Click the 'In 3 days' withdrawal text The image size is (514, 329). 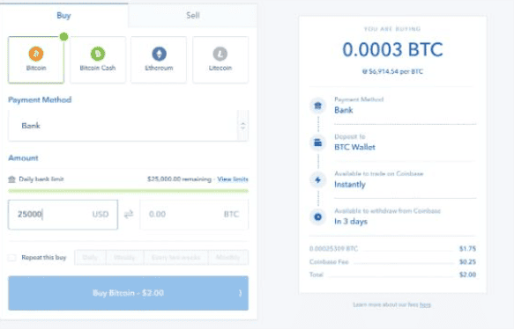351,222
